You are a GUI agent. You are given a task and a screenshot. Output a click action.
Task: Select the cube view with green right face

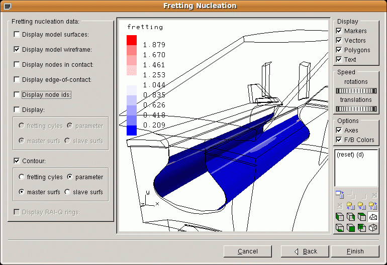(350, 217)
